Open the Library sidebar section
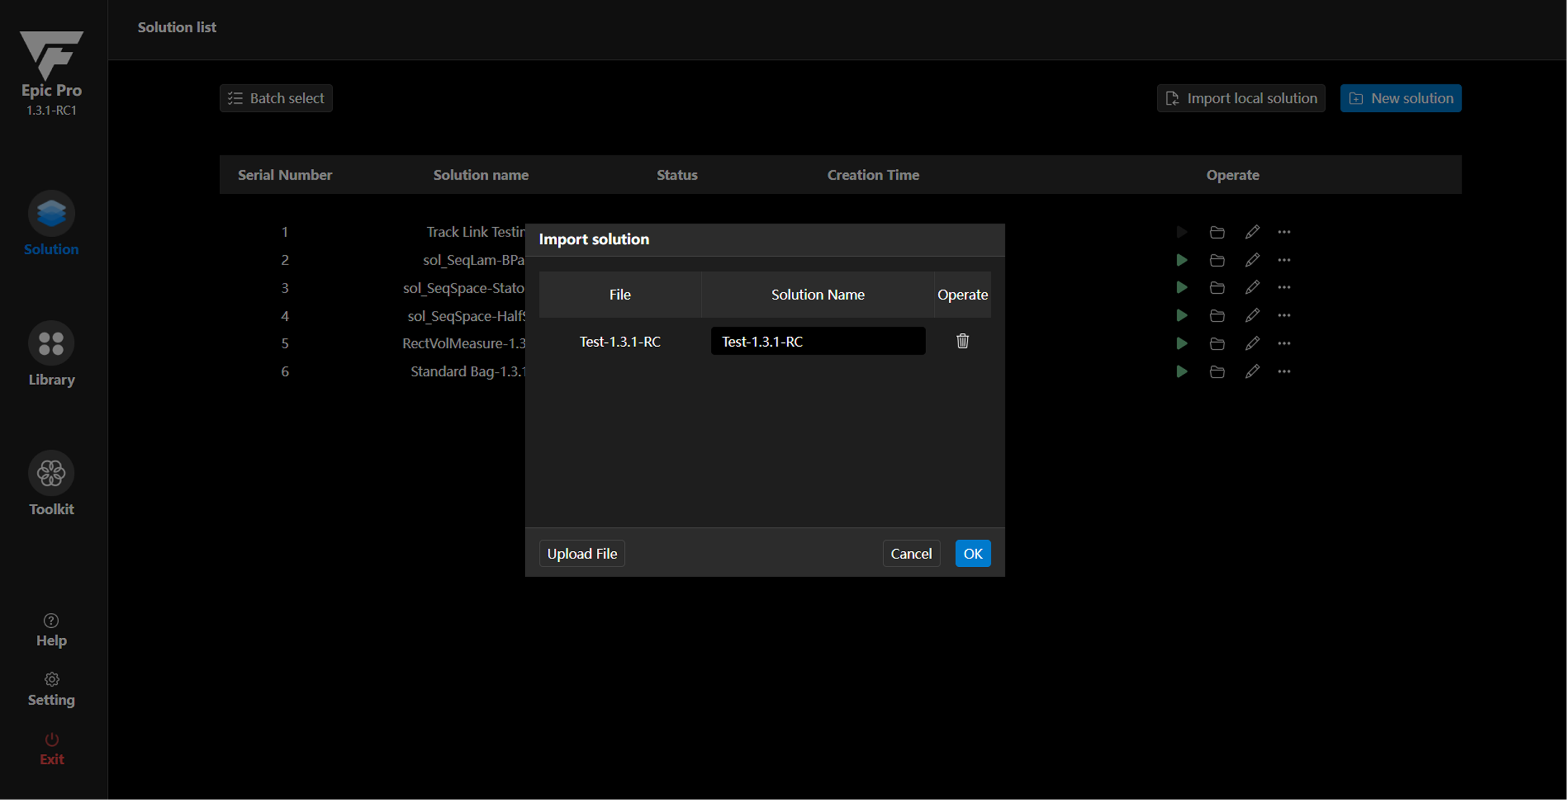Image resolution: width=1567 pixels, height=800 pixels. (x=51, y=343)
